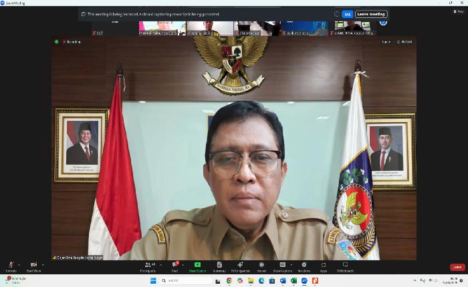Open the taskbar clock and date
Screen dimensions: 468x287
[451, 280]
